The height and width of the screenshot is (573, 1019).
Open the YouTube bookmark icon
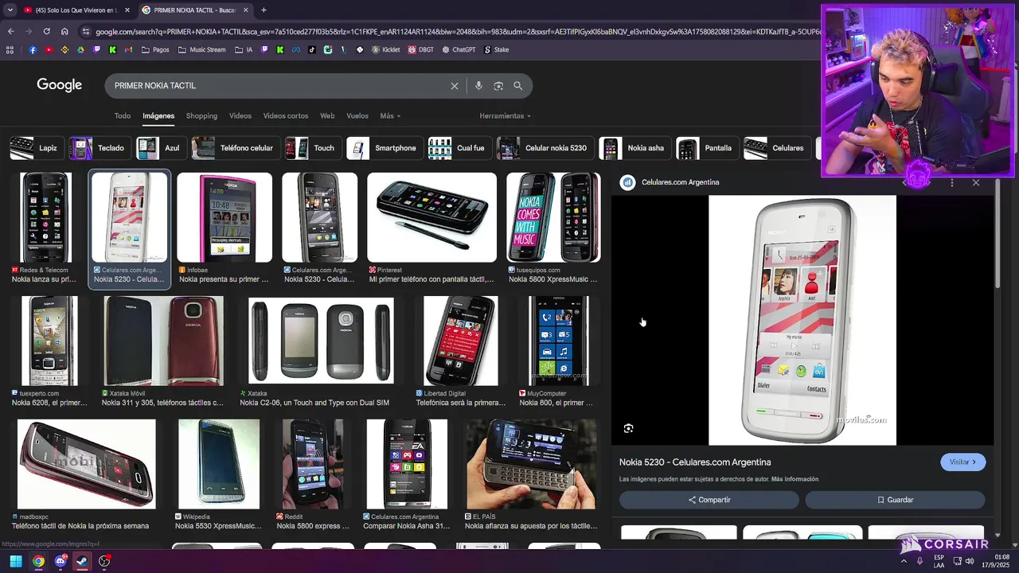pos(49,49)
